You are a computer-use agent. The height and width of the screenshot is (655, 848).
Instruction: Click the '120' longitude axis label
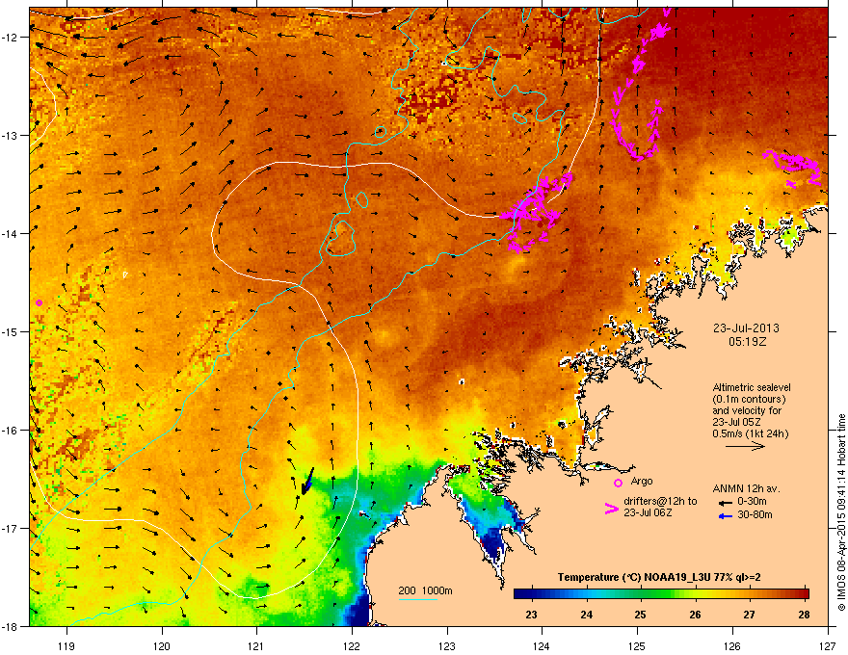click(x=162, y=645)
